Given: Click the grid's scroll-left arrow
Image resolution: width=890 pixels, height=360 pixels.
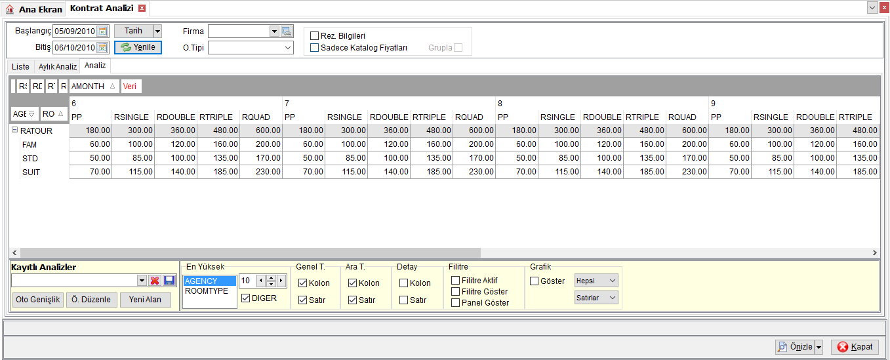Looking at the screenshot, I should 14,252.
